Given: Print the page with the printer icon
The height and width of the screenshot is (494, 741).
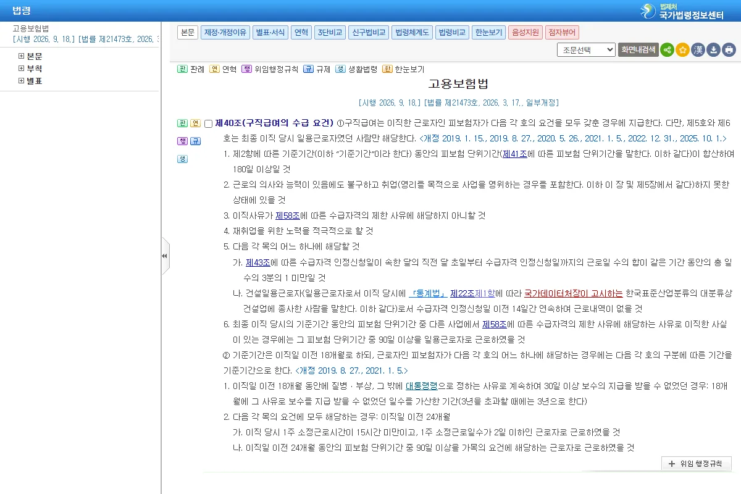Looking at the screenshot, I should 729,50.
